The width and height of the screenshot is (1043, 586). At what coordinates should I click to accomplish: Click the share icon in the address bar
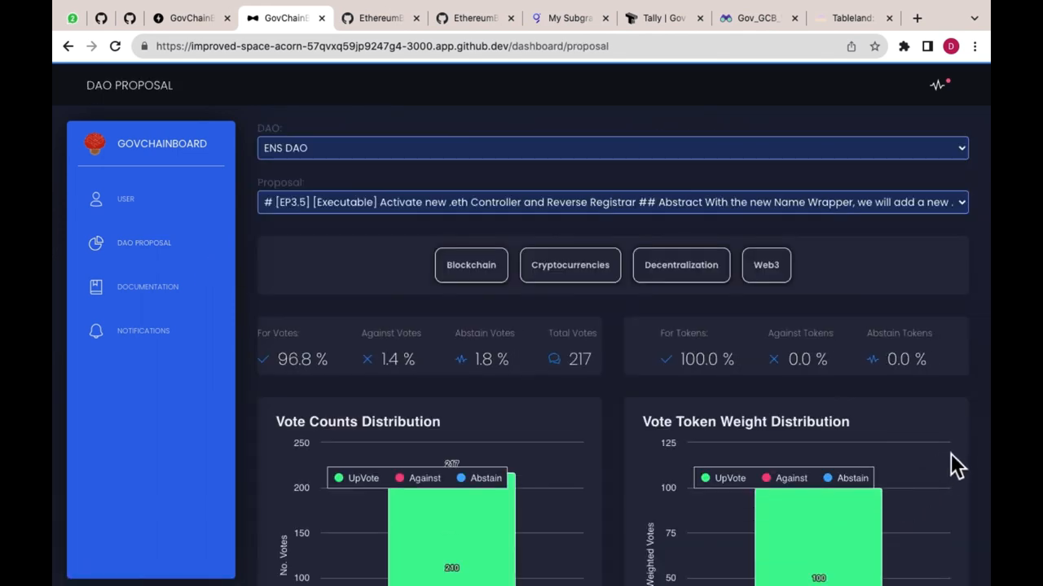[852, 46]
